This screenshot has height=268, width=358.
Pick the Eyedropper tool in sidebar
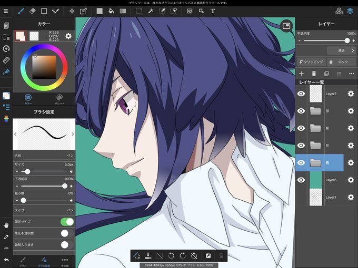[6, 237]
